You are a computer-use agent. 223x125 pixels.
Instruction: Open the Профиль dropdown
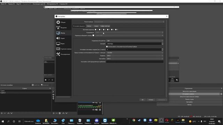coord(135,56)
